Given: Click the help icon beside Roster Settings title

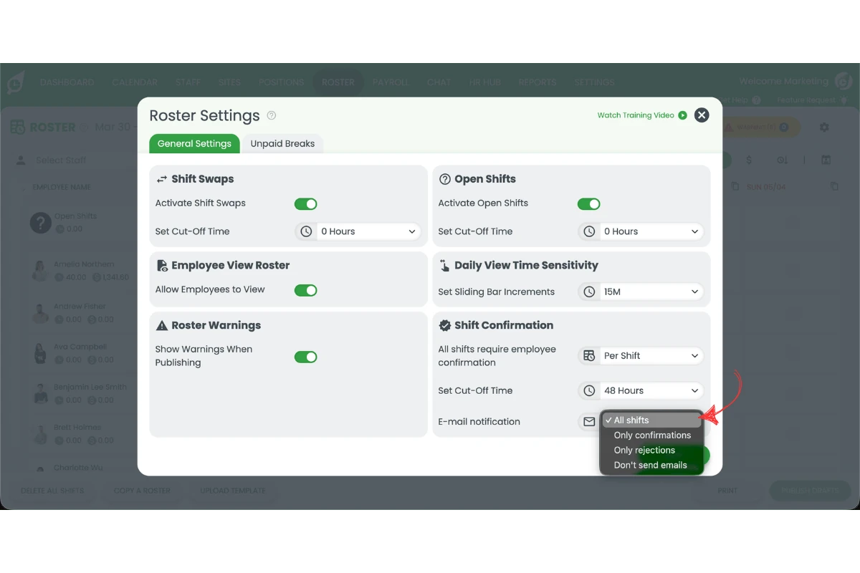Looking at the screenshot, I should [x=272, y=115].
